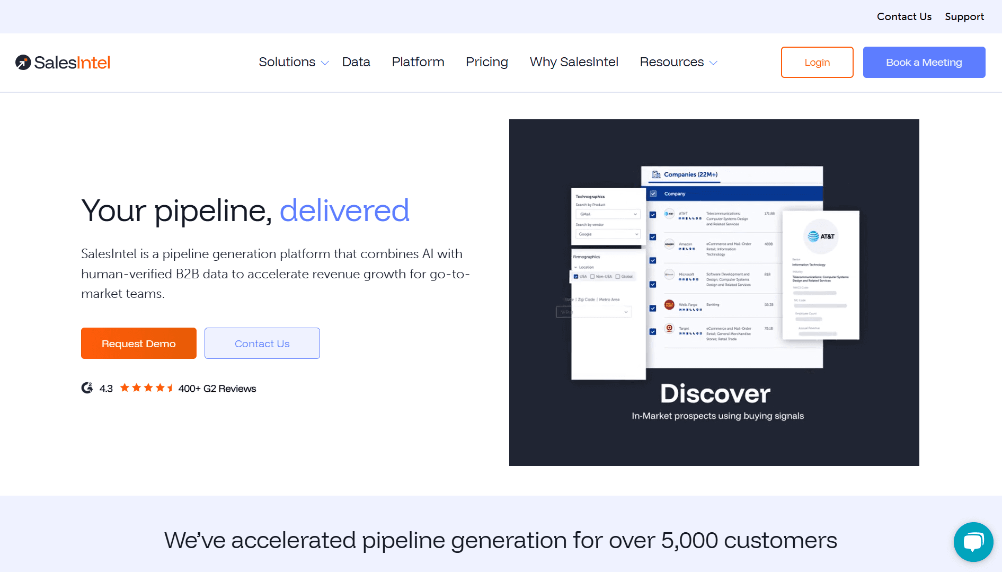Click the fifth half-filled rating star
Viewport: 1002px width, 572px height.
click(170, 388)
